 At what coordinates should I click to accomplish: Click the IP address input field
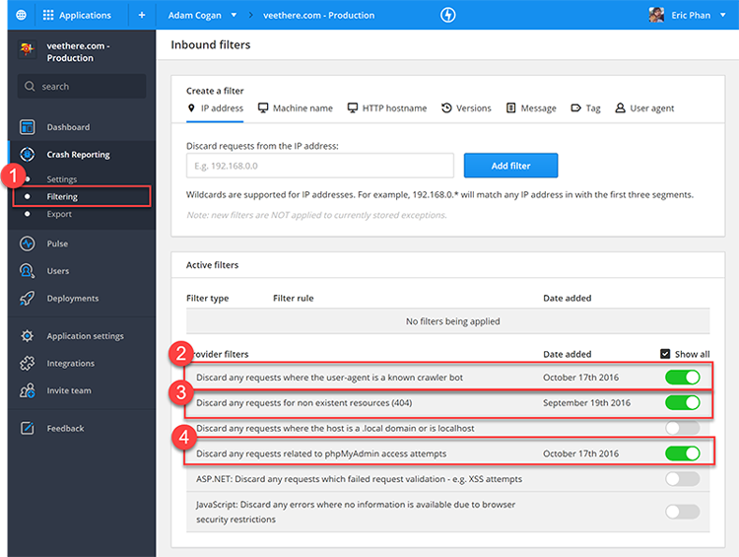coord(319,166)
